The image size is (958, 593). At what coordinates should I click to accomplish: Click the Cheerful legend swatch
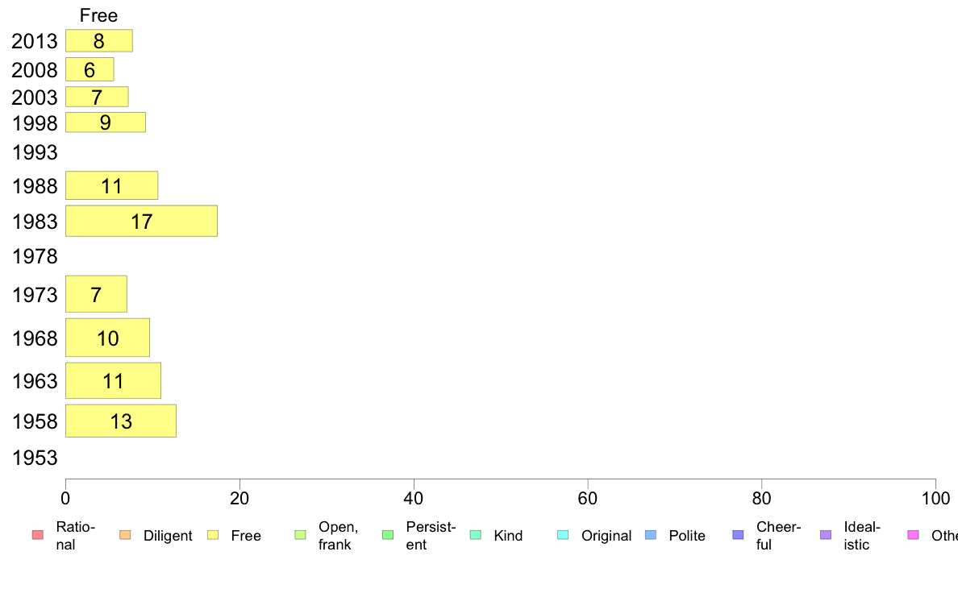[738, 535]
